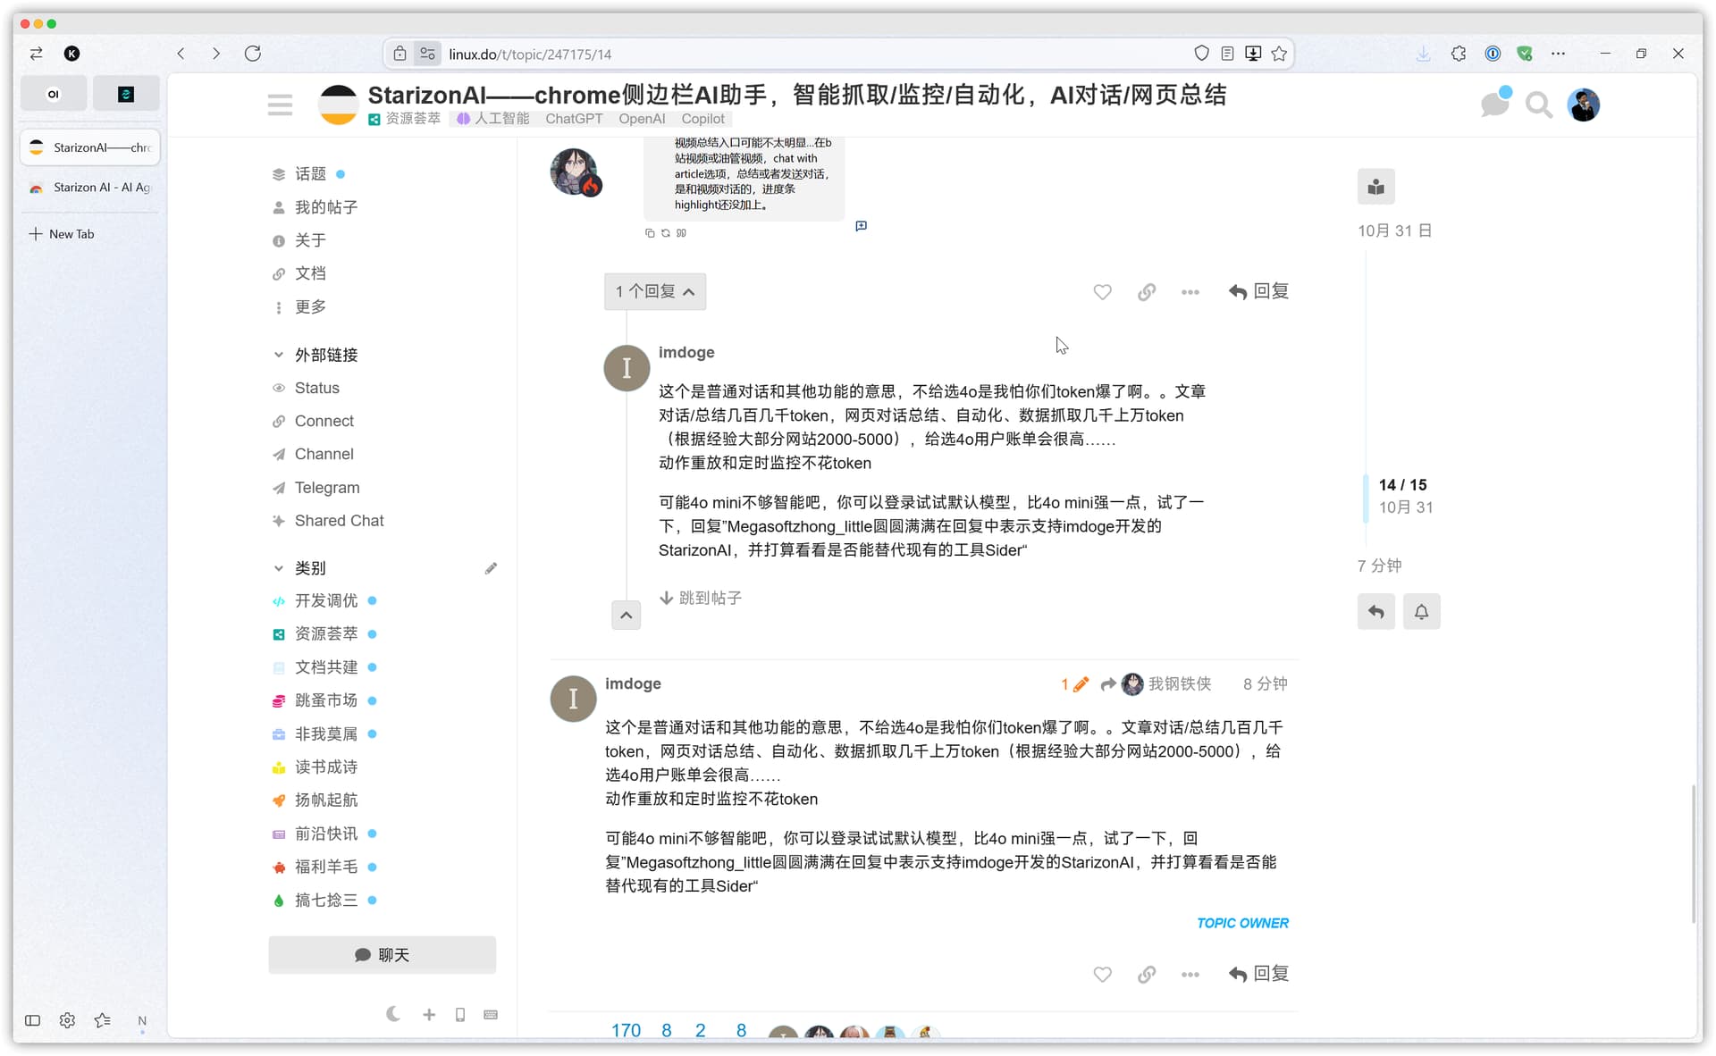Collapse the 类别 section
This screenshot has height=1056, width=1716.
pos(299,568)
